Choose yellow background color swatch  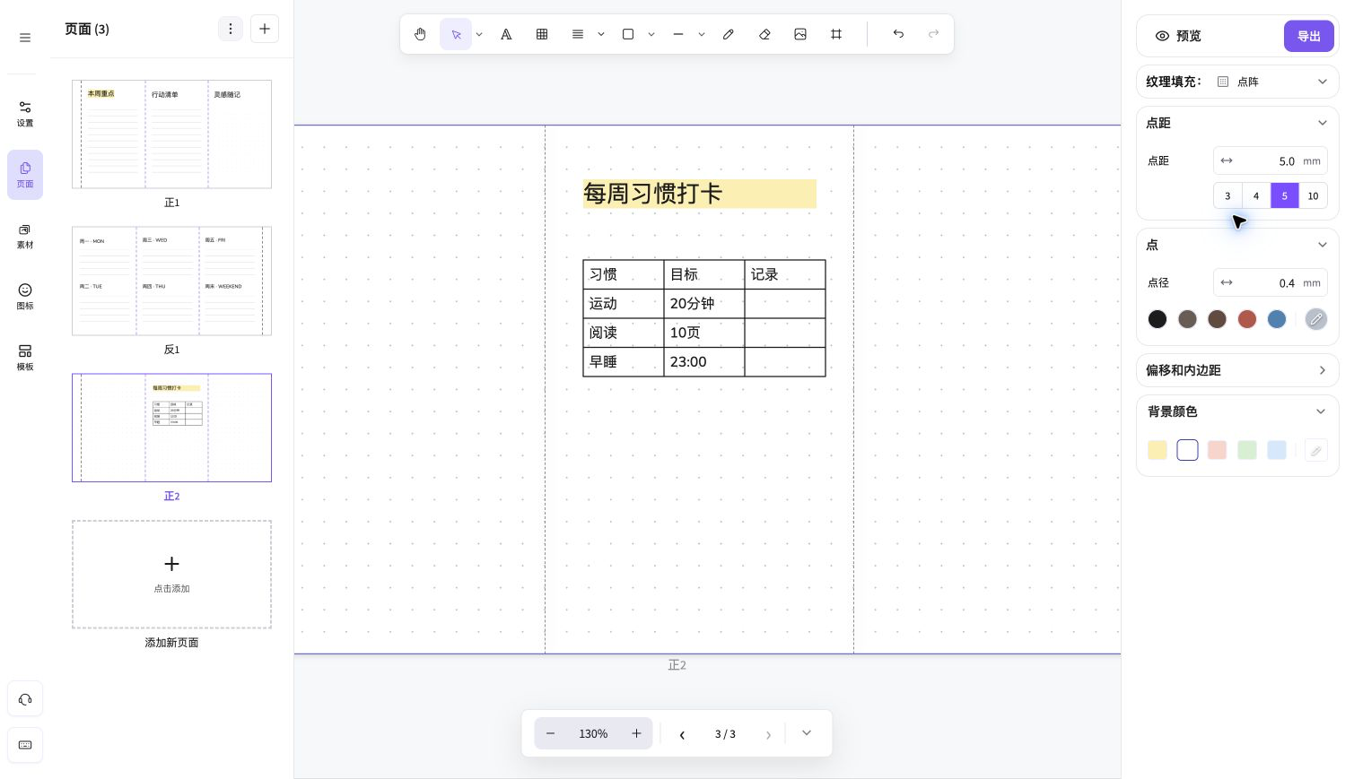coord(1157,450)
